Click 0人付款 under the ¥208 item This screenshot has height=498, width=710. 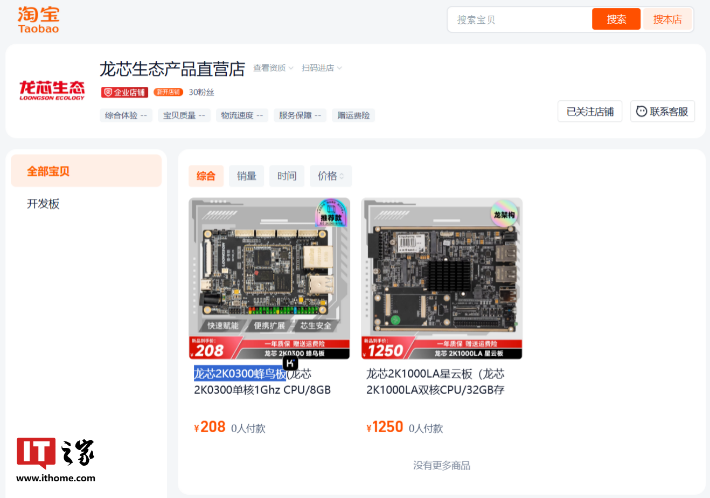click(x=248, y=428)
